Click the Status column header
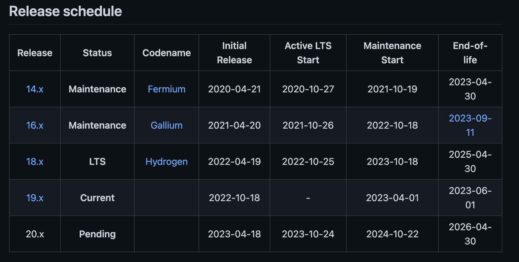 [x=97, y=53]
